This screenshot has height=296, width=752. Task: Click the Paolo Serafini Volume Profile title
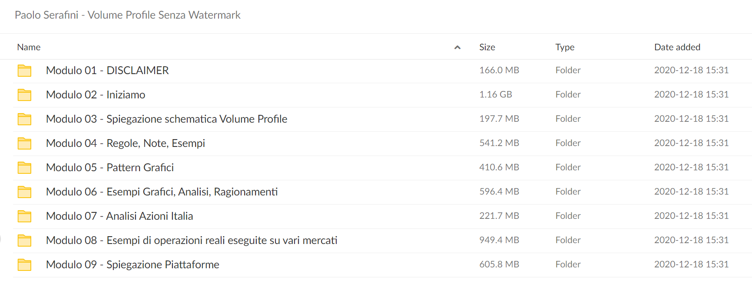(x=127, y=15)
